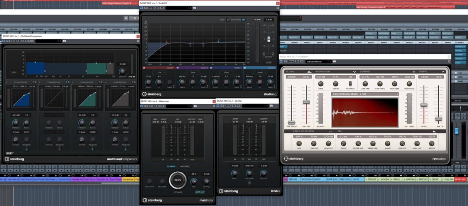The height and width of the screenshot is (206, 468).
Task: Click the Maximizer Optimize dial
Action: (x=178, y=180)
